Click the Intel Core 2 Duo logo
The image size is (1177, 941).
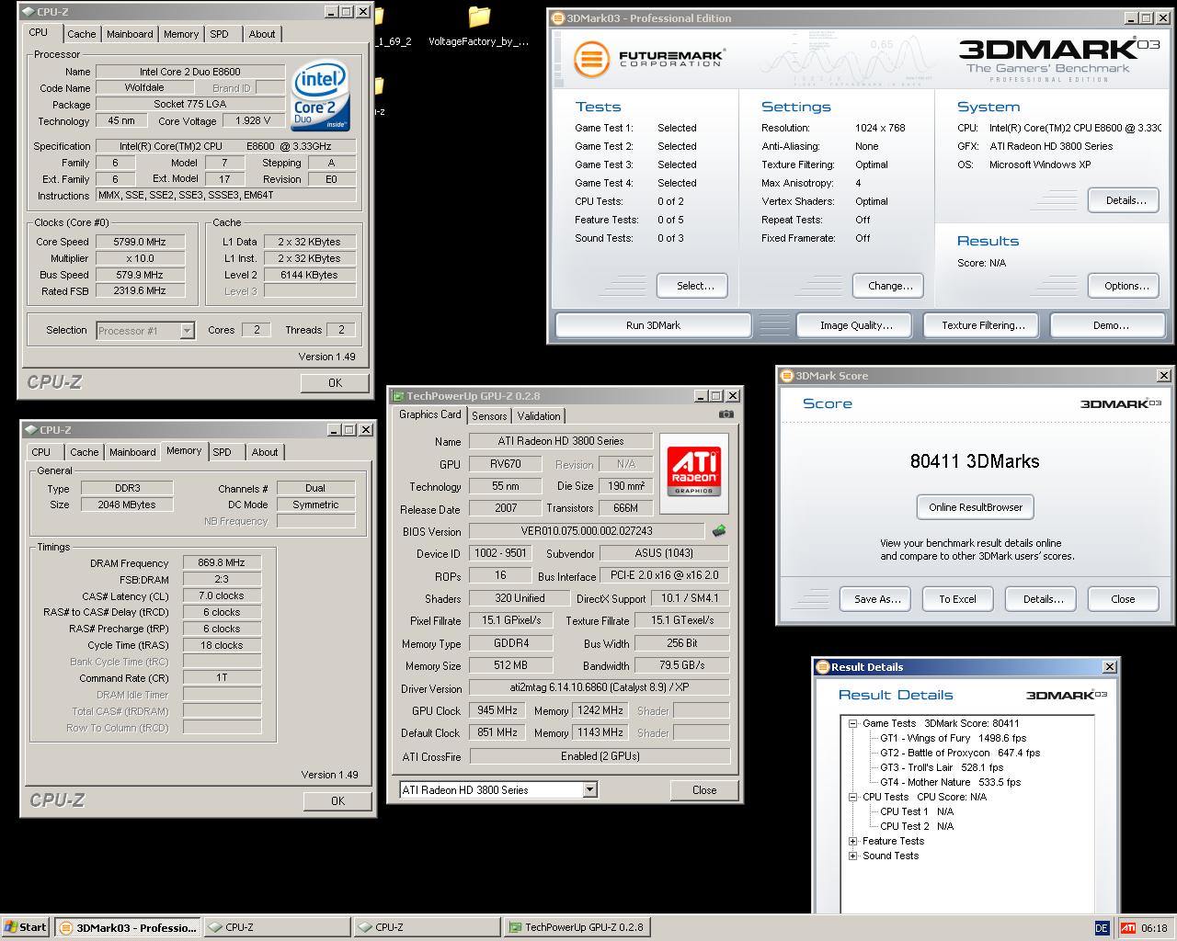coord(320,96)
